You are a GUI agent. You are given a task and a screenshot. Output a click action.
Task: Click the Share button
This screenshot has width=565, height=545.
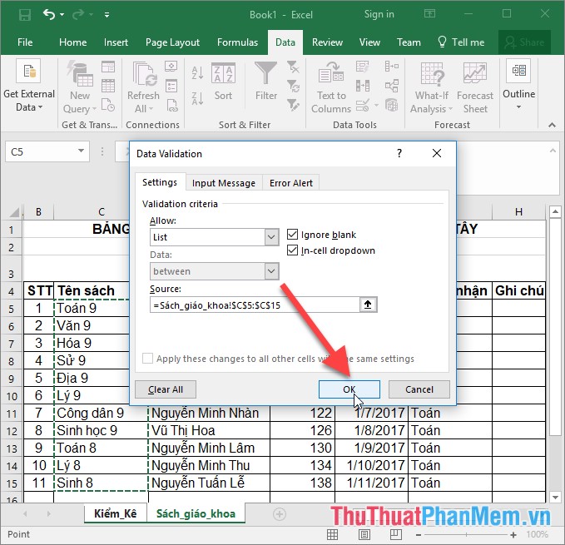[x=524, y=42]
